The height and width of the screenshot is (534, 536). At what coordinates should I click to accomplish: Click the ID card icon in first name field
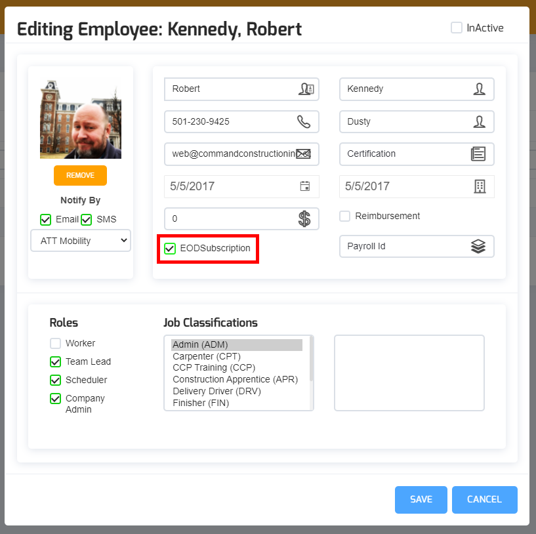[306, 89]
